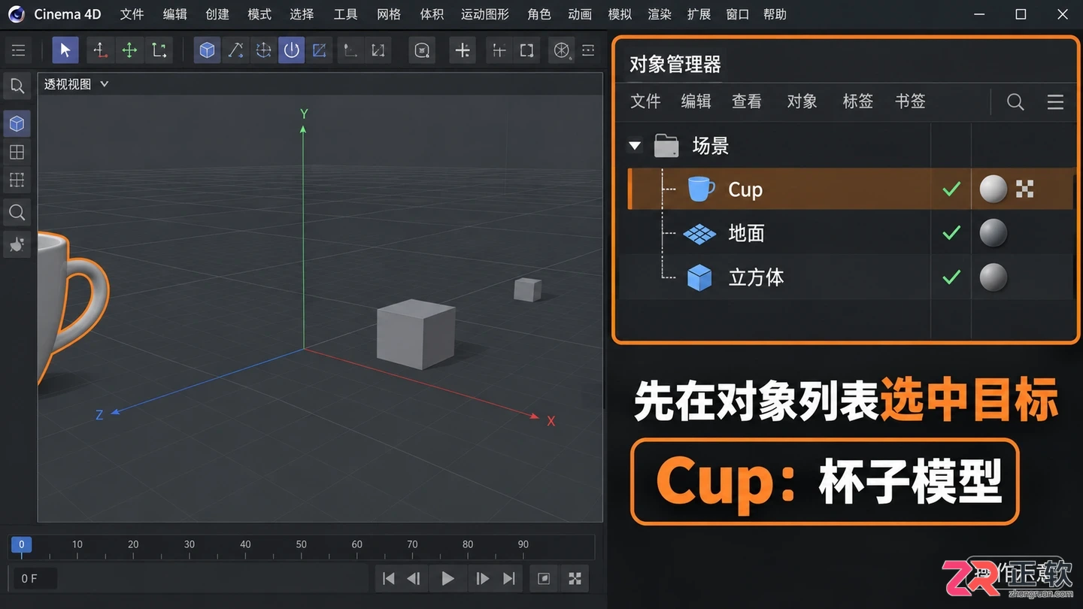Toggle the green checkmark for 地面
This screenshot has height=609, width=1083.
pyautogui.click(x=951, y=233)
